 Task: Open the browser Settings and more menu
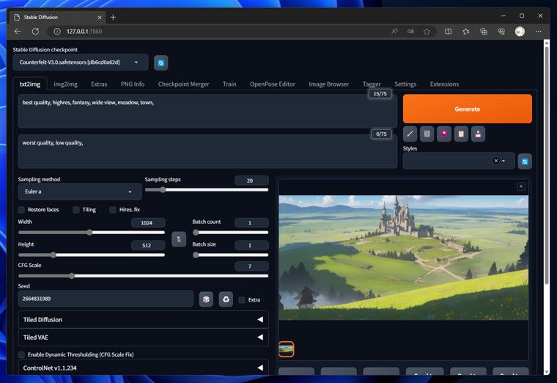click(538, 32)
